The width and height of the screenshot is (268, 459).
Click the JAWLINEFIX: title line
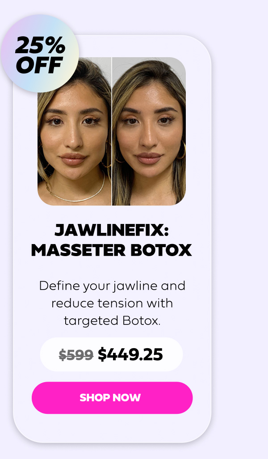pos(112,230)
